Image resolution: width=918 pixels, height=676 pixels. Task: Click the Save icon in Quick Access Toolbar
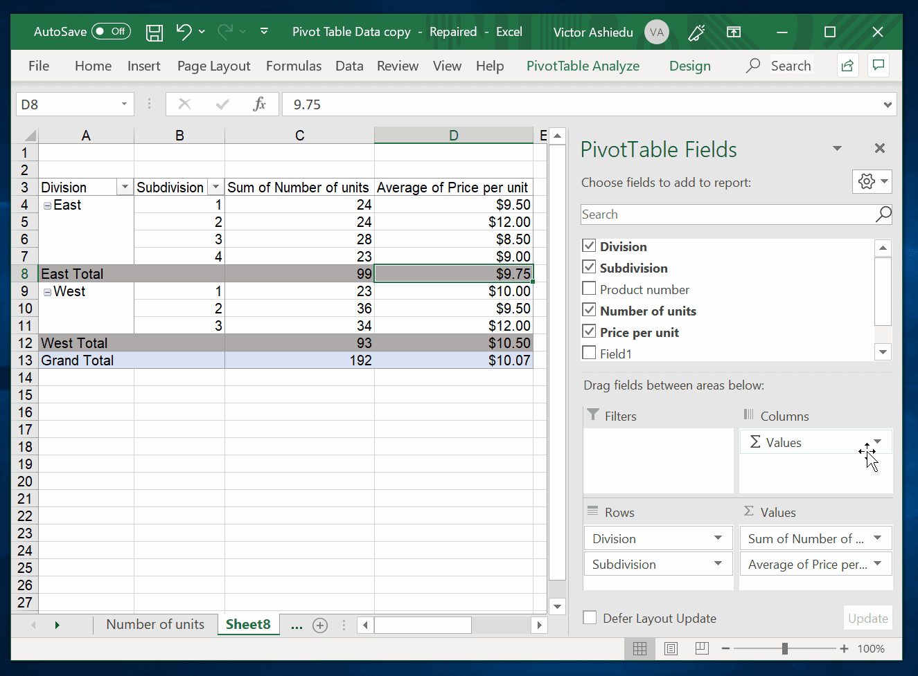(154, 31)
